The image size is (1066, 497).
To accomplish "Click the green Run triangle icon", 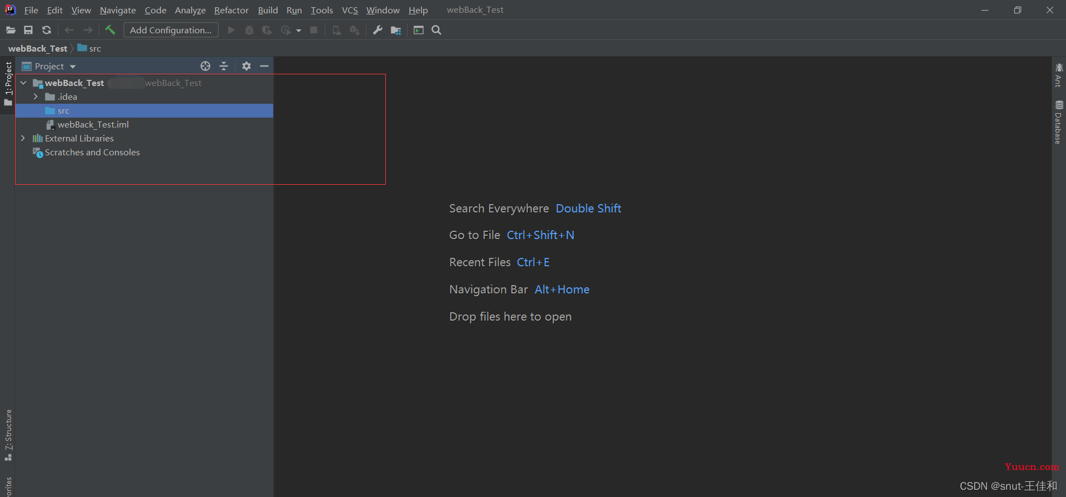I will [232, 30].
